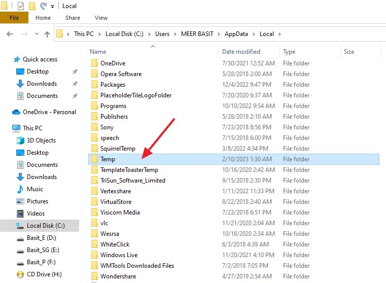386x283 pixels.
Task: Open Videos in navigation pane
Action: tap(36, 214)
